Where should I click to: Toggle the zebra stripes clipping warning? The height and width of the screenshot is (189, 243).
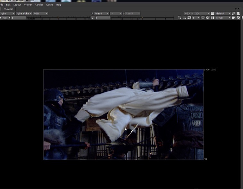(238, 18)
